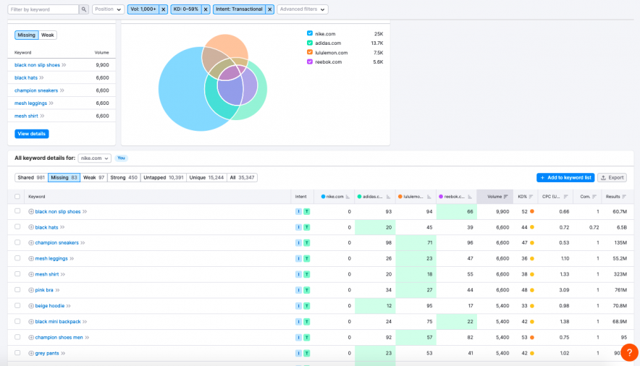Viewport: 640px width, 366px height.
Task: Clear the Intent: Transactional filter
Action: pos(269,9)
